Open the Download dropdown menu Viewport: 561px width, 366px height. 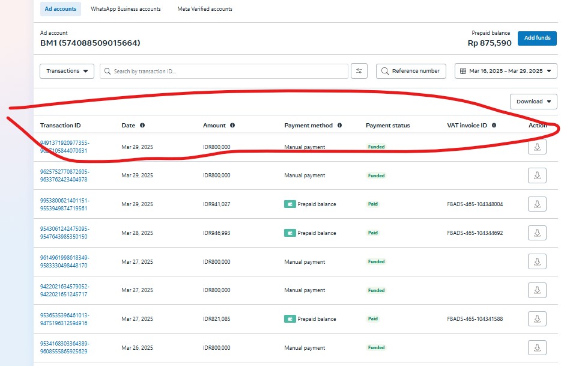[x=533, y=102]
